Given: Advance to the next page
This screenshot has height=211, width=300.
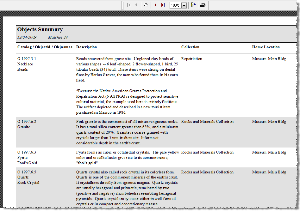Looking at the screenshot, I should (155, 5).
